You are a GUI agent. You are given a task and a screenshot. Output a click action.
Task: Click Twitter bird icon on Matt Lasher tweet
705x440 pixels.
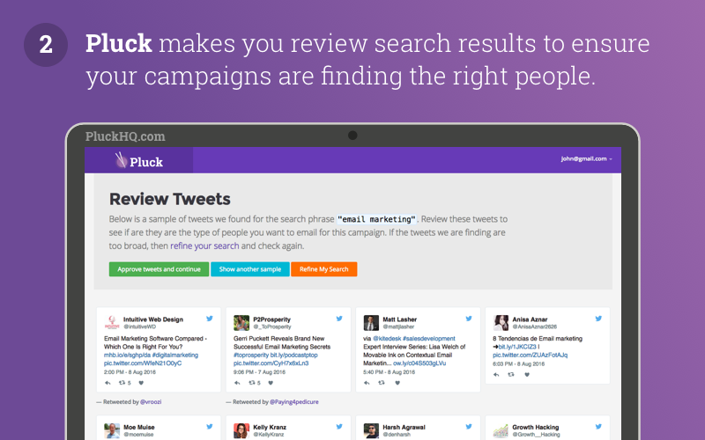[469, 319]
